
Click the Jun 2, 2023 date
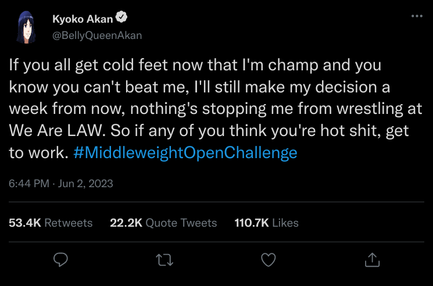[86, 184]
